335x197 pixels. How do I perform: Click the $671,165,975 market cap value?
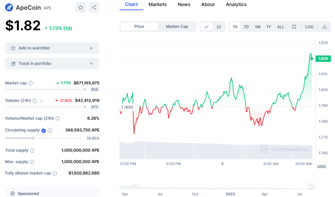(87, 83)
